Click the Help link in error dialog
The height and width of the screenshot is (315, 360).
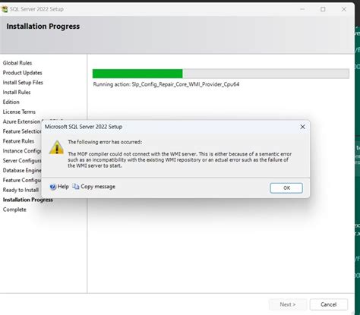point(63,187)
